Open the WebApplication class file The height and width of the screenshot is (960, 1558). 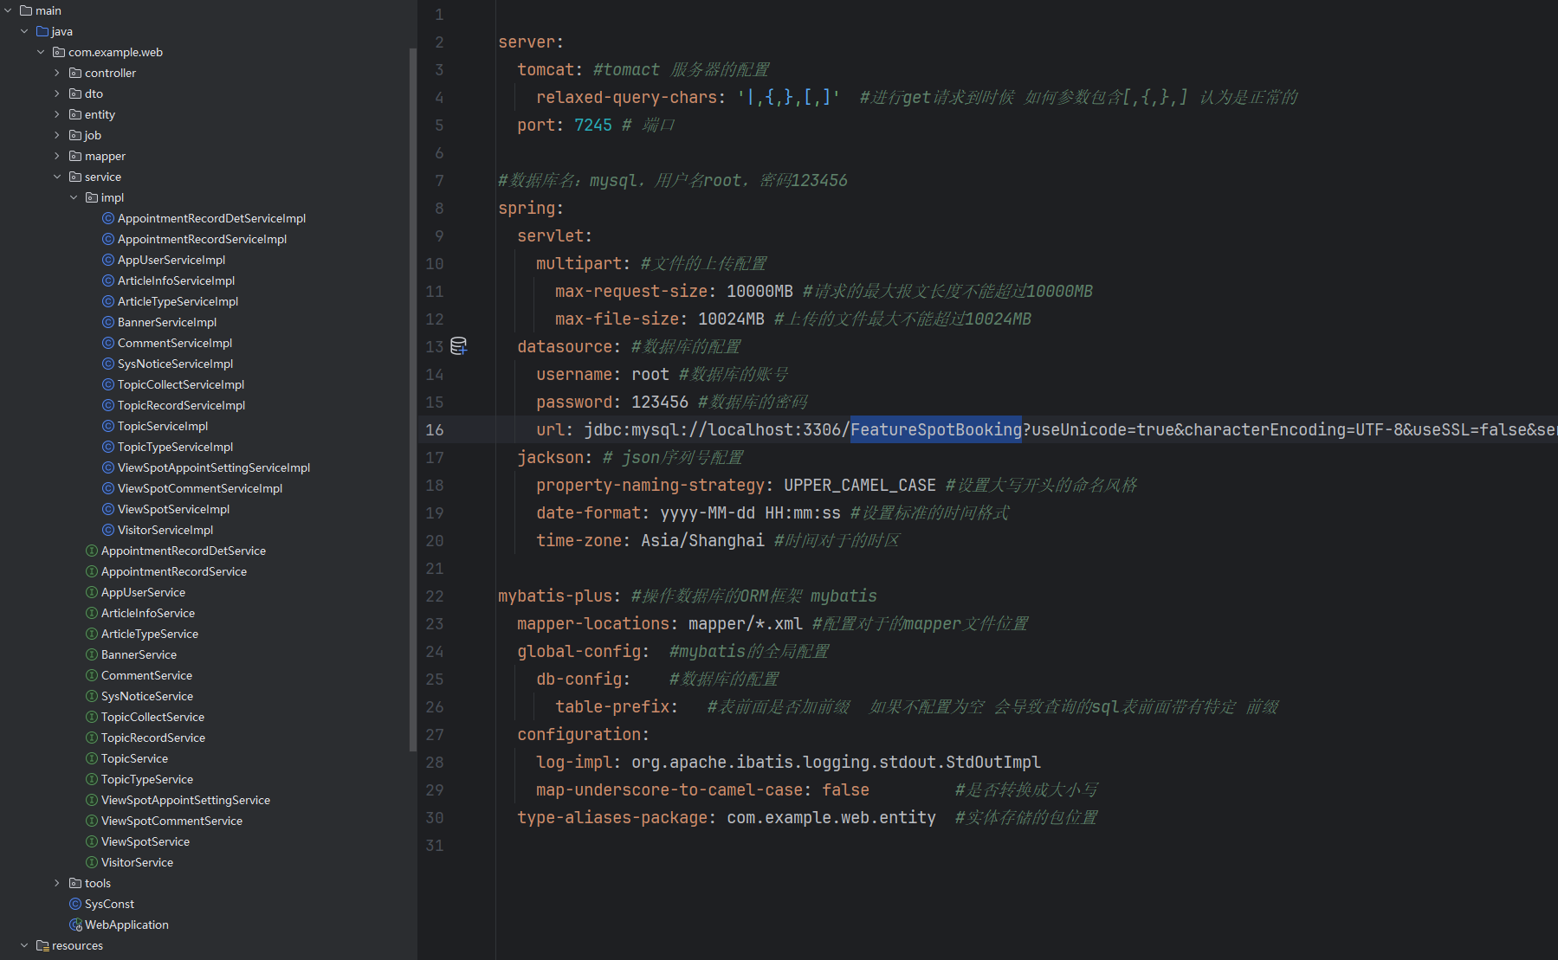(x=126, y=925)
